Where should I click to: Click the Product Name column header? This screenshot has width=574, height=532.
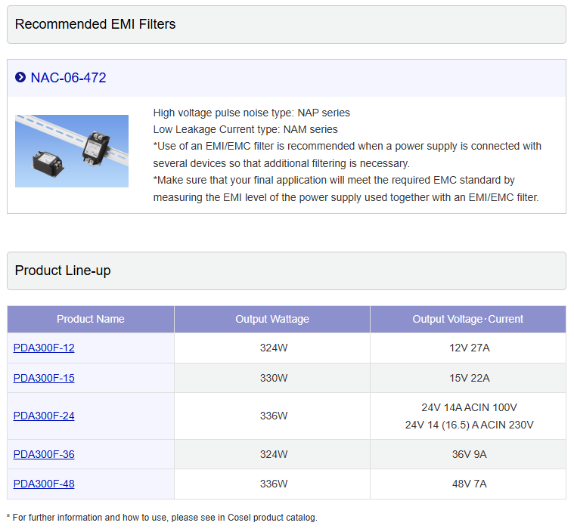coord(91,319)
